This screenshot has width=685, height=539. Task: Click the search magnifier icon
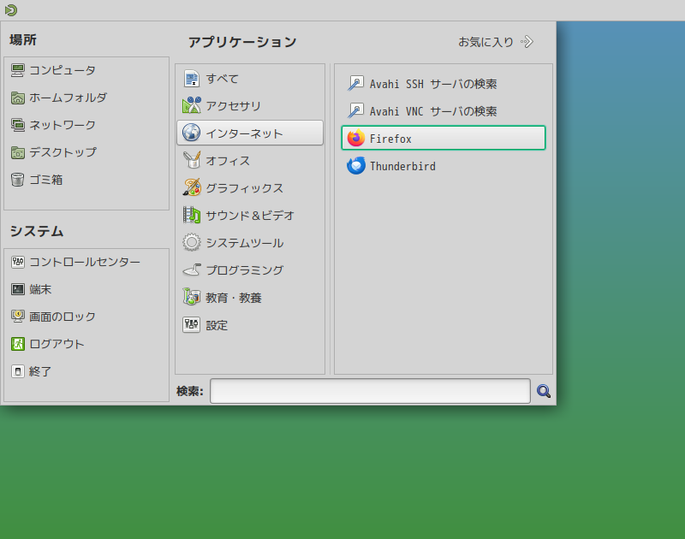click(x=544, y=391)
